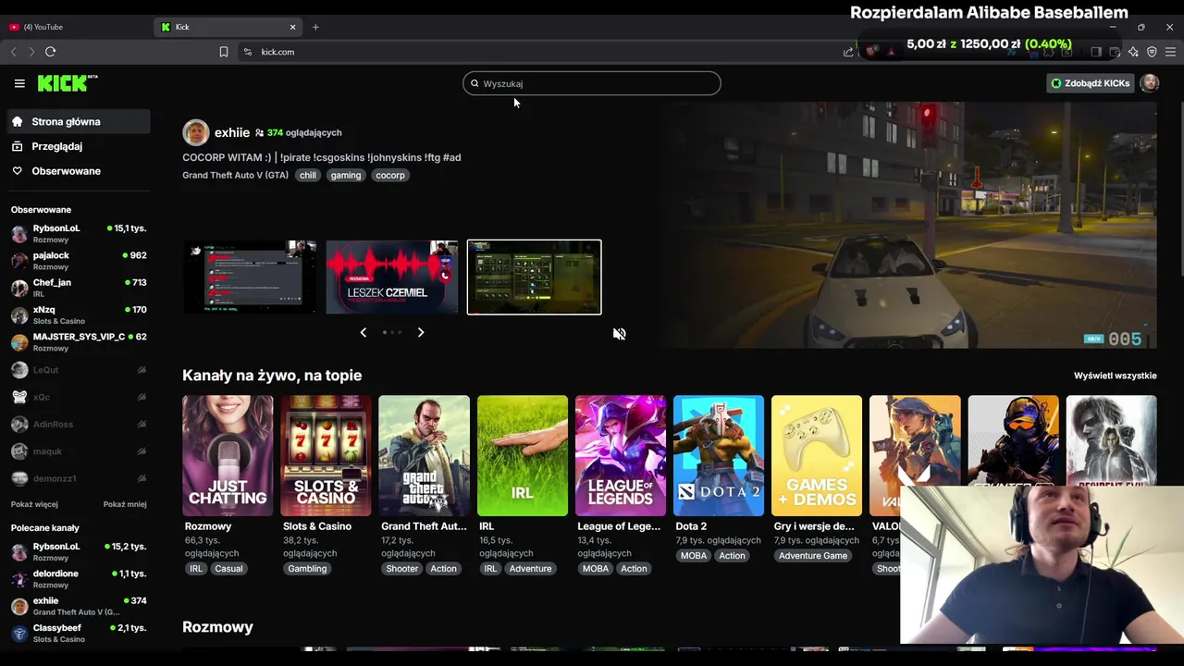Screen dimensions: 1184x666
Task: Open the browser main menu icon
Action: coord(1170,52)
